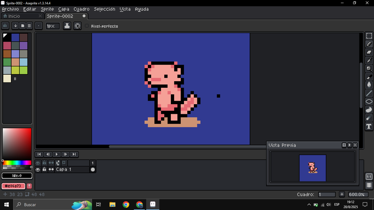Viewport: 374px width, 210px height.
Task: Open the Ayuda menu
Action: [141, 9]
